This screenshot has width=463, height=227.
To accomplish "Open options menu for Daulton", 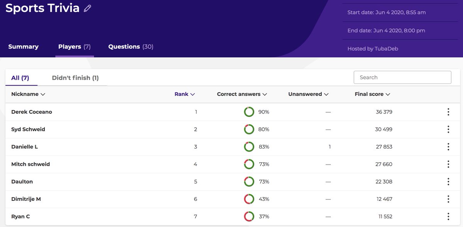I will 448,182.
